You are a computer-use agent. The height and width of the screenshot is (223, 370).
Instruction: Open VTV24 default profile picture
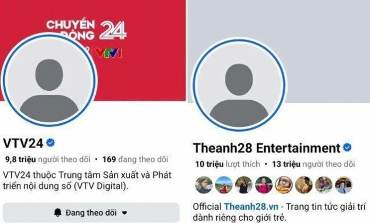tap(49, 80)
